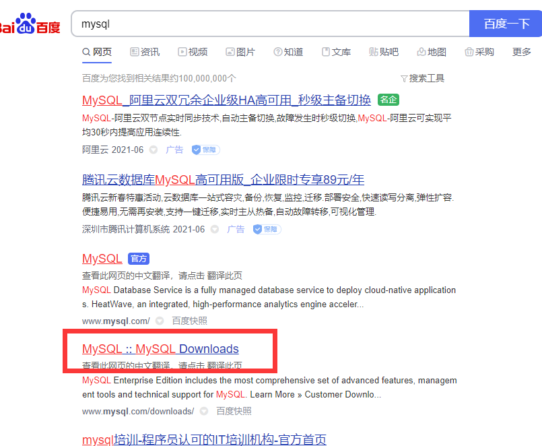Open the 地图 tab

point(432,52)
